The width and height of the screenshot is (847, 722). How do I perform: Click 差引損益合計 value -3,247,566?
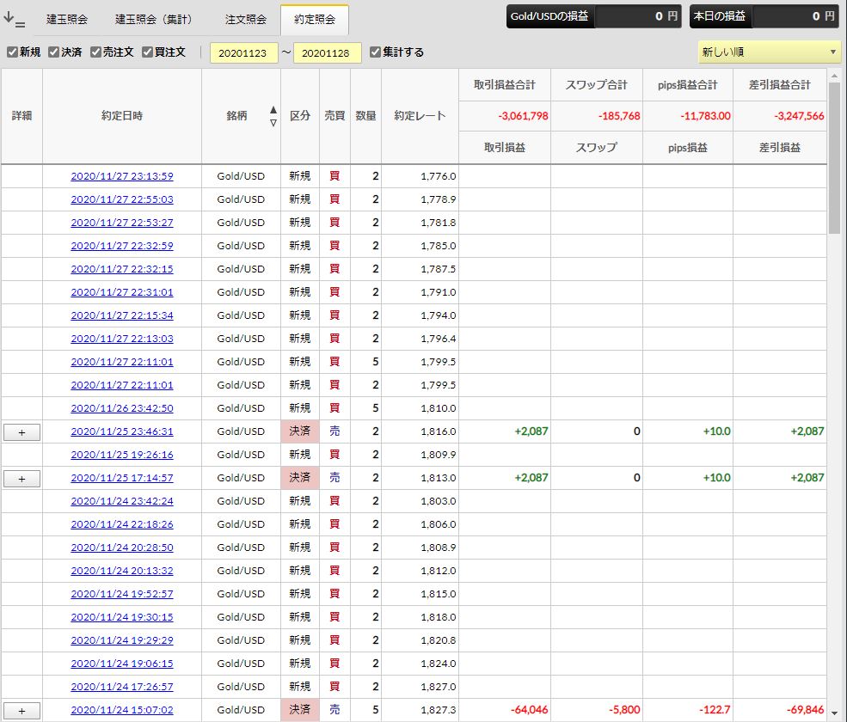(x=799, y=116)
